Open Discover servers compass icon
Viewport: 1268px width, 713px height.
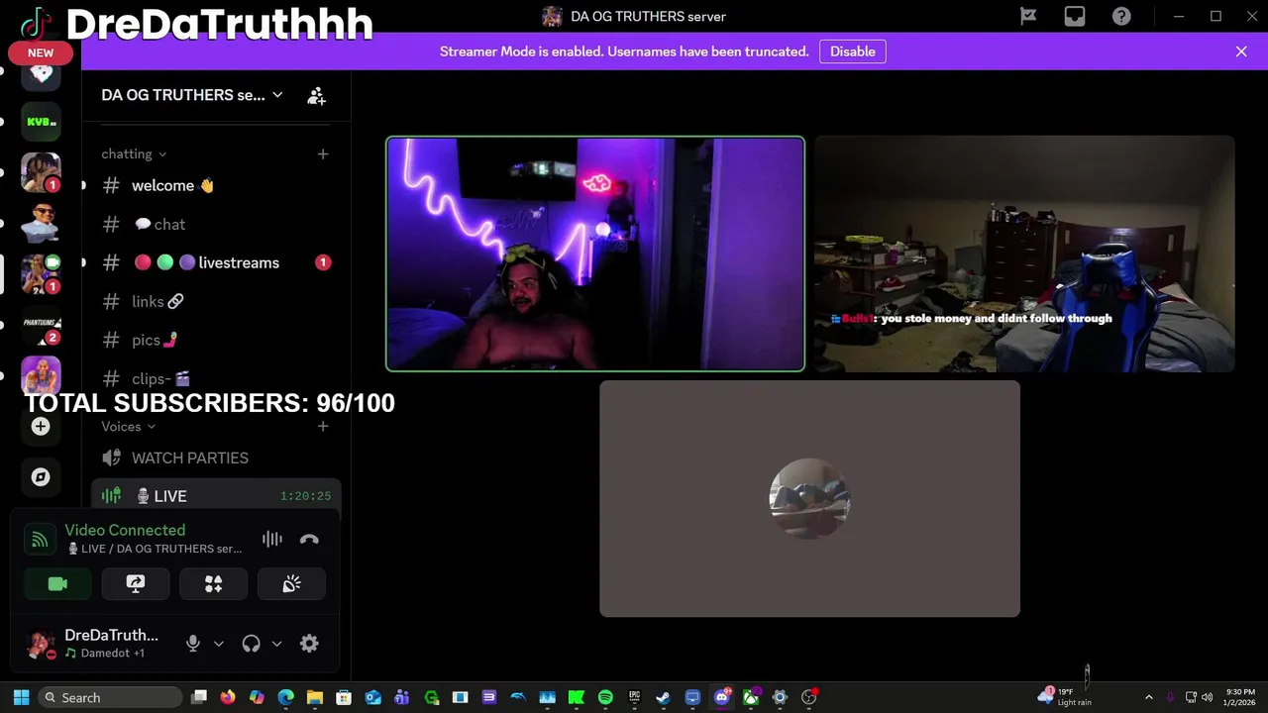[x=41, y=477]
